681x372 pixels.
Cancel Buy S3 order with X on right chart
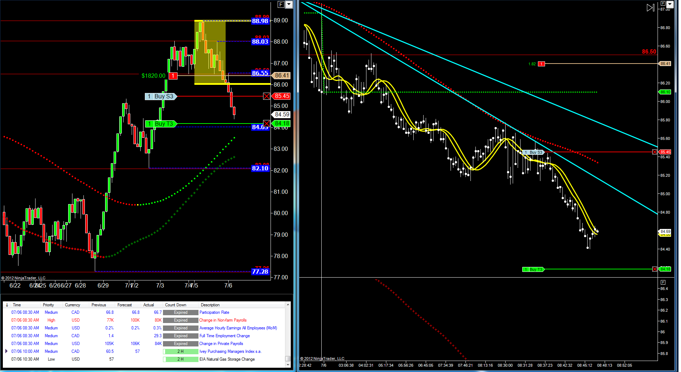point(655,152)
